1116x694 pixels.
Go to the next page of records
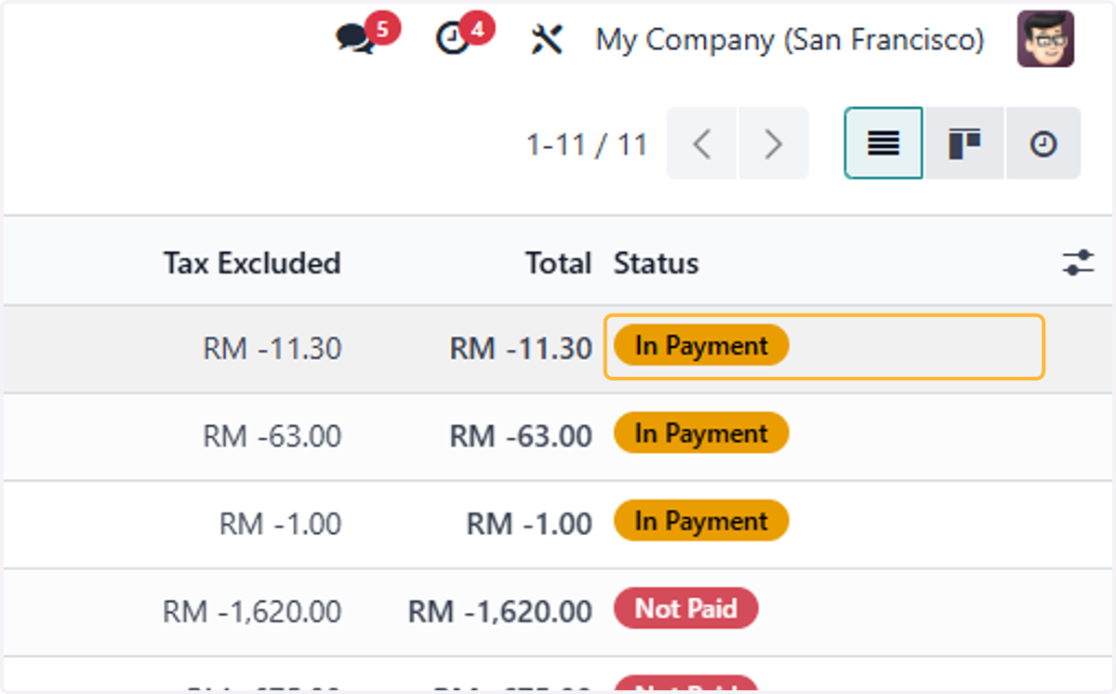pyautogui.click(x=773, y=143)
